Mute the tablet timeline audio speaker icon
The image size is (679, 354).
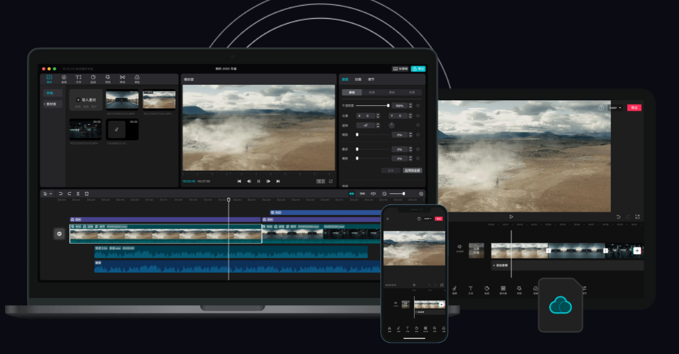460,247
